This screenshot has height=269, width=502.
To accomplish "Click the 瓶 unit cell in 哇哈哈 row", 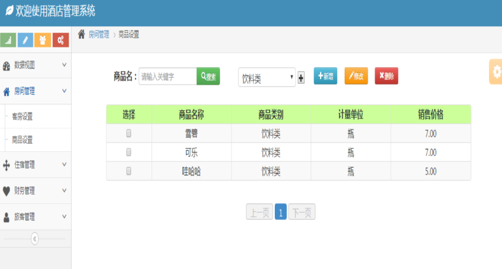I will coord(351,172).
